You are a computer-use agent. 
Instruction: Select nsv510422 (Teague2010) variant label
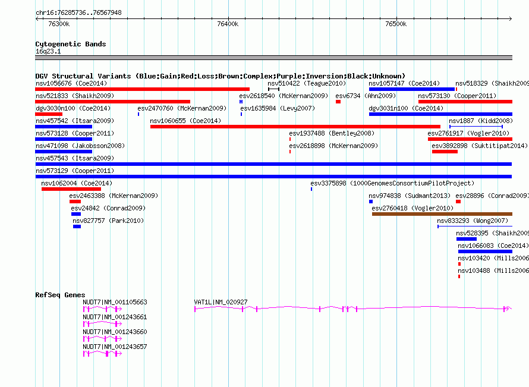[x=307, y=83]
